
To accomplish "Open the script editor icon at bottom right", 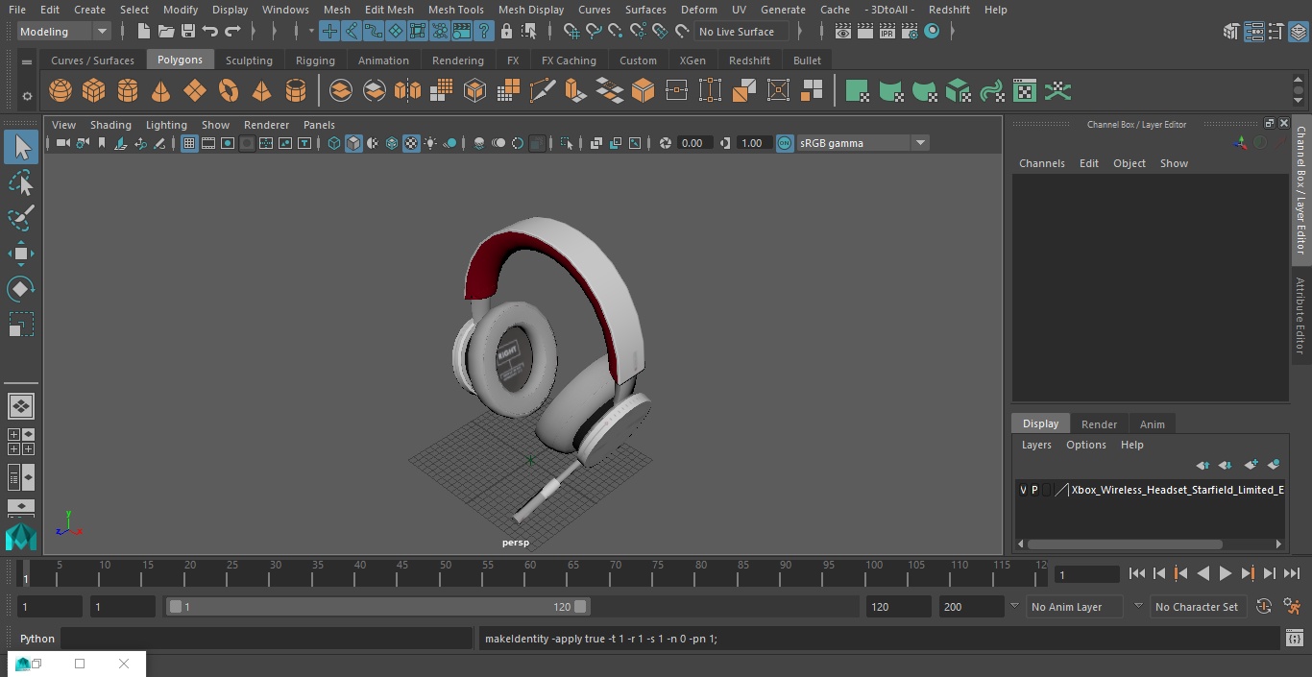I will tap(1294, 639).
